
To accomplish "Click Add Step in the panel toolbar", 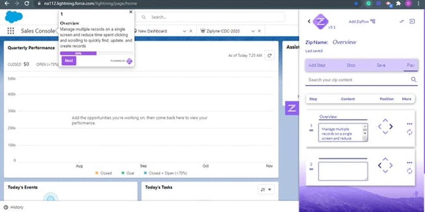I will (x=317, y=65).
